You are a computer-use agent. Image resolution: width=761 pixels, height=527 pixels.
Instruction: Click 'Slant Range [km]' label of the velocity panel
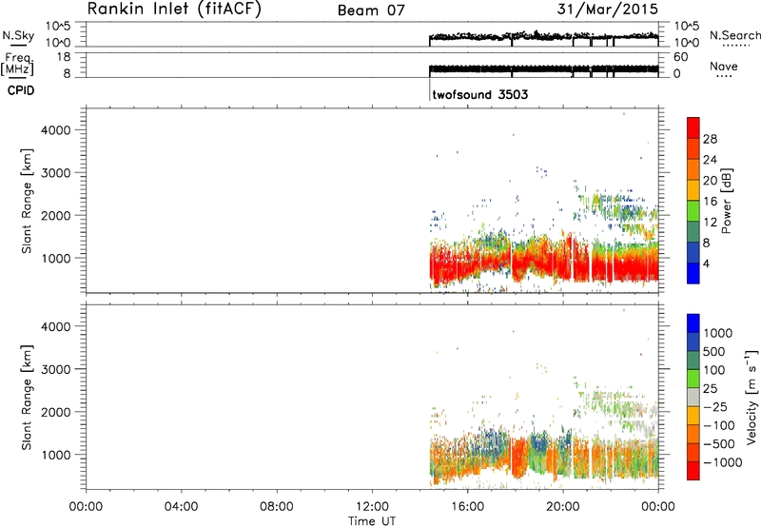click(27, 398)
